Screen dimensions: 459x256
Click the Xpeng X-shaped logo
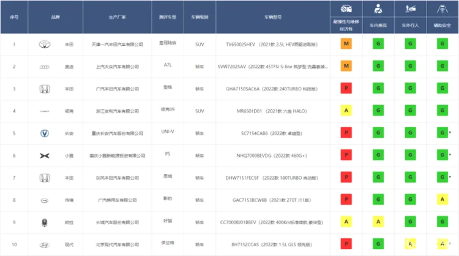point(45,156)
